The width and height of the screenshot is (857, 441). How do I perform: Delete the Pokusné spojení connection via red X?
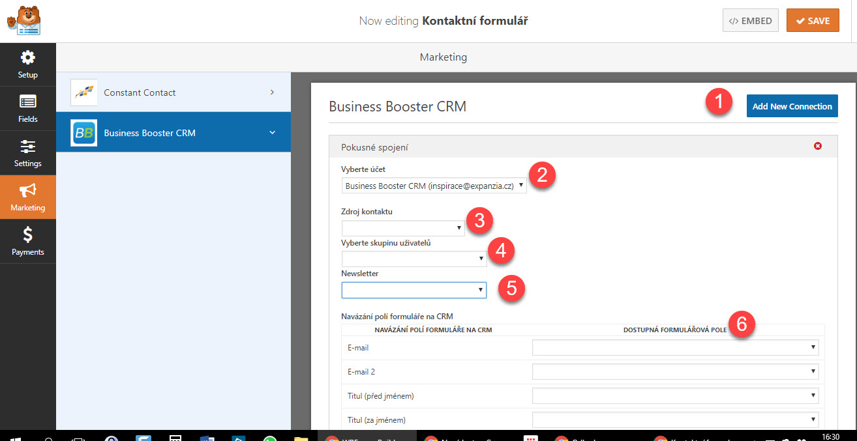click(x=818, y=146)
